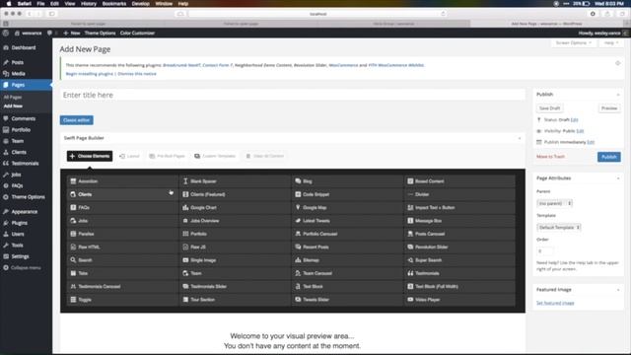This screenshot has height=355, width=631.
Task: Insert the Super Search element
Action: click(459, 260)
